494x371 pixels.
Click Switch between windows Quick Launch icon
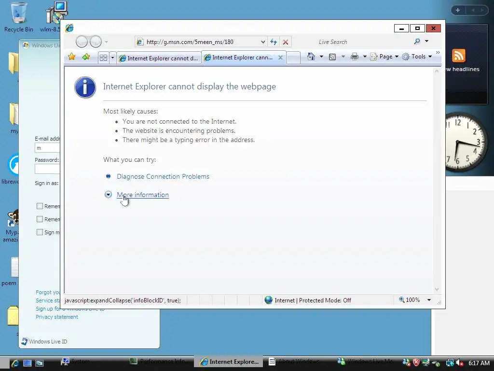(x=40, y=363)
